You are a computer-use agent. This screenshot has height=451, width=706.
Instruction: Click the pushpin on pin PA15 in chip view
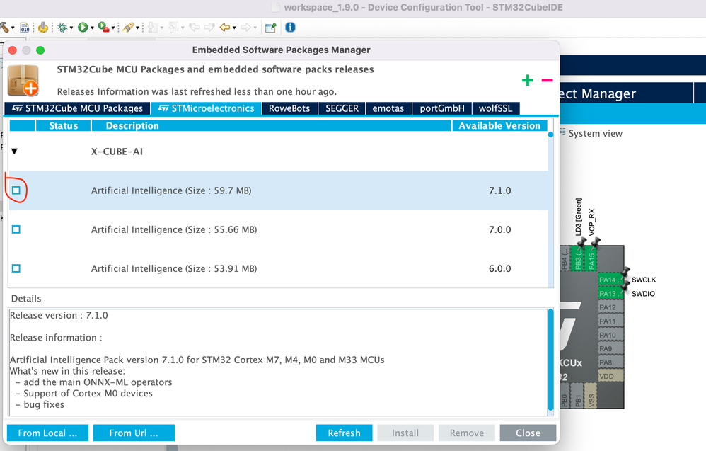(595, 243)
